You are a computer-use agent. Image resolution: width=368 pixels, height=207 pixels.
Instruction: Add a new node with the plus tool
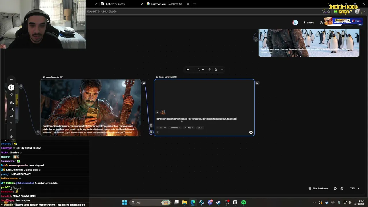click(x=11, y=80)
